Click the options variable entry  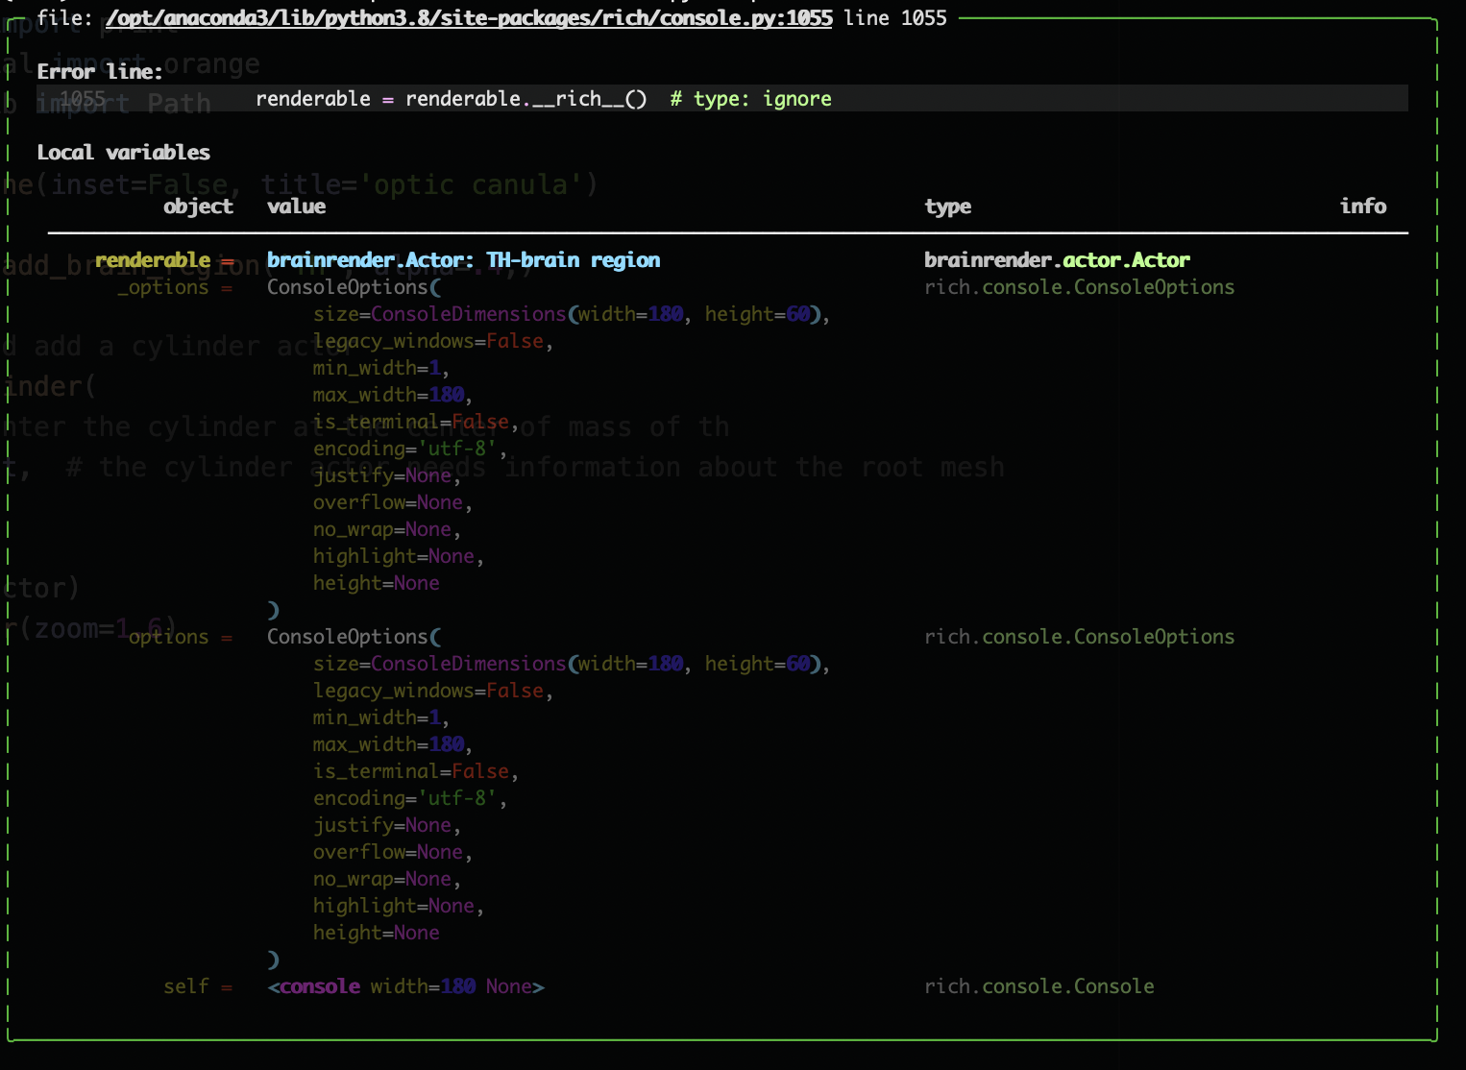(x=170, y=636)
